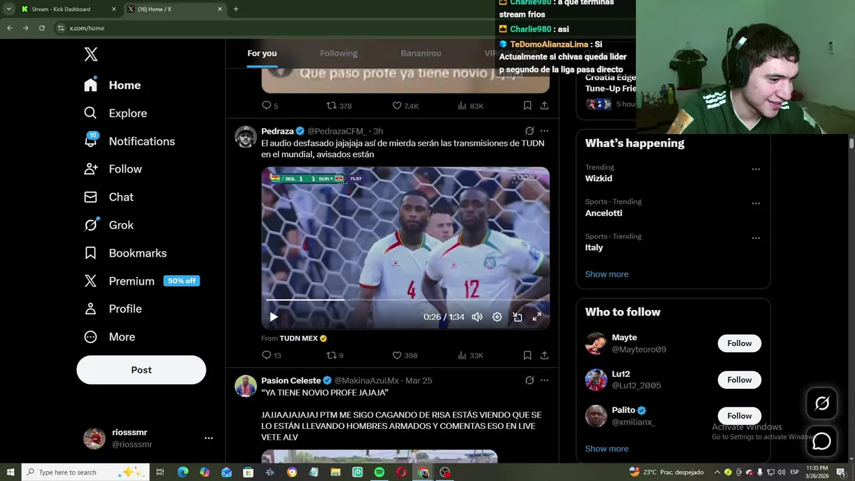
Task: Open Notifications in sidebar
Action: (x=129, y=142)
